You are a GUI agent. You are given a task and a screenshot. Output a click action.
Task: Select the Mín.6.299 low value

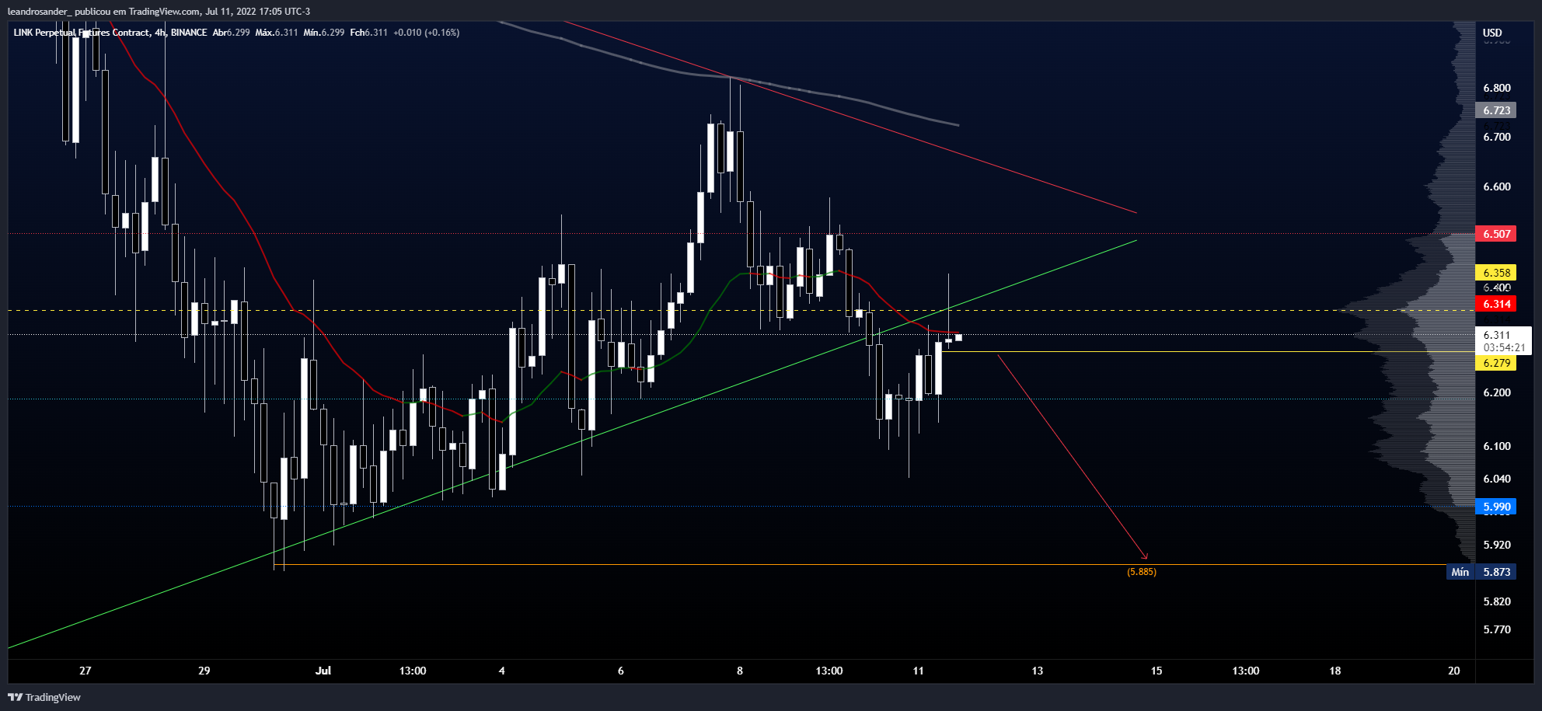pyautogui.click(x=323, y=33)
